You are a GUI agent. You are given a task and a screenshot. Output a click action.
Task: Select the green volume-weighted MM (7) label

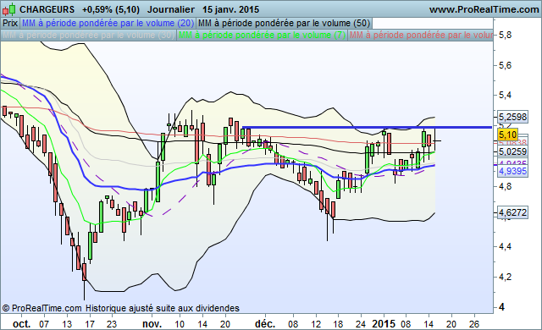click(x=262, y=36)
